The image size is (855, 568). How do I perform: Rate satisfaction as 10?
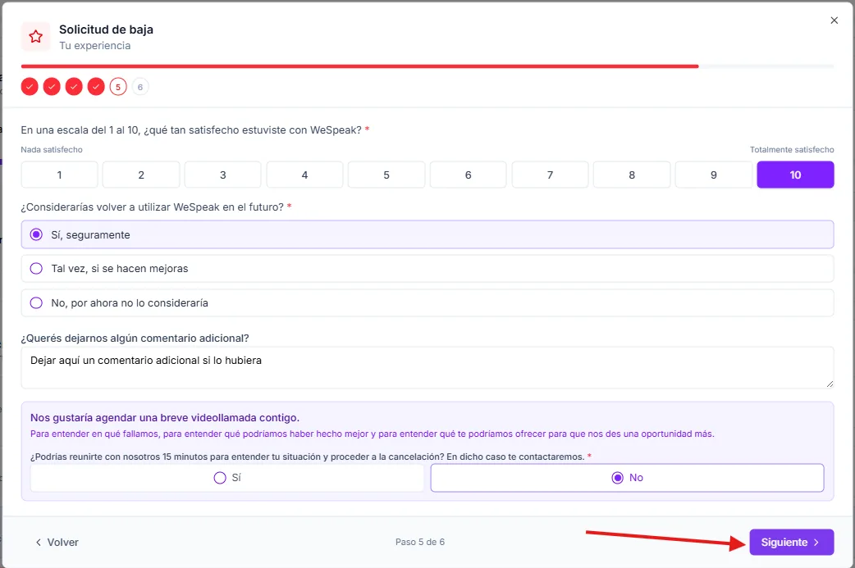coord(795,175)
